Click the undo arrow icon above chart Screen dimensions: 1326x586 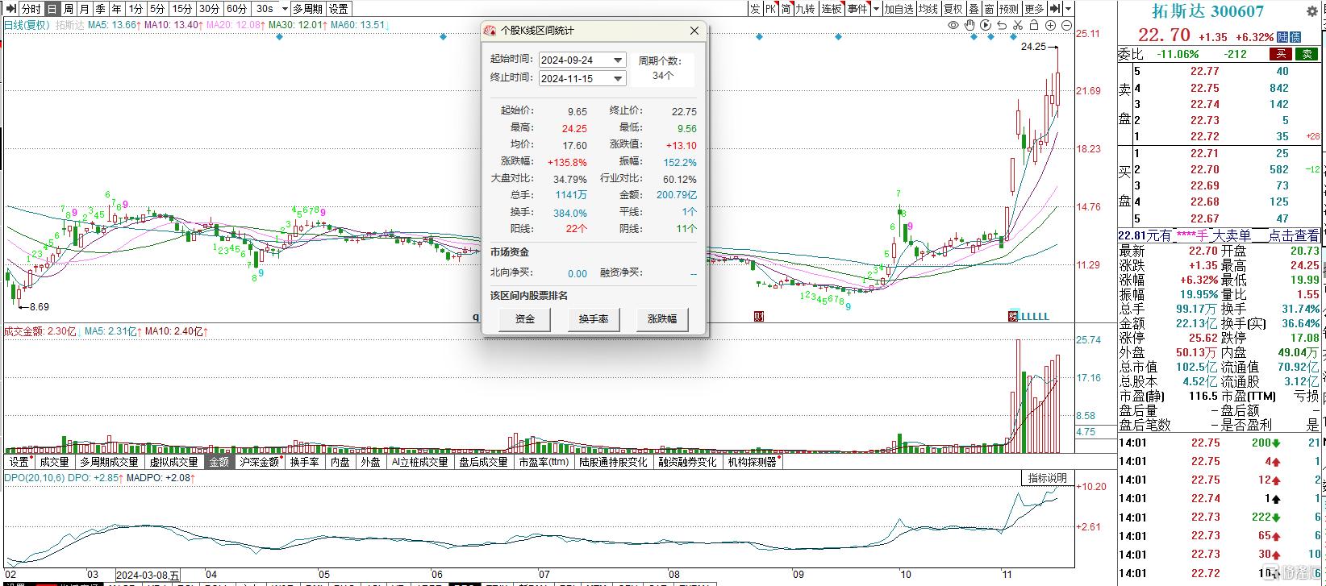[x=1002, y=26]
